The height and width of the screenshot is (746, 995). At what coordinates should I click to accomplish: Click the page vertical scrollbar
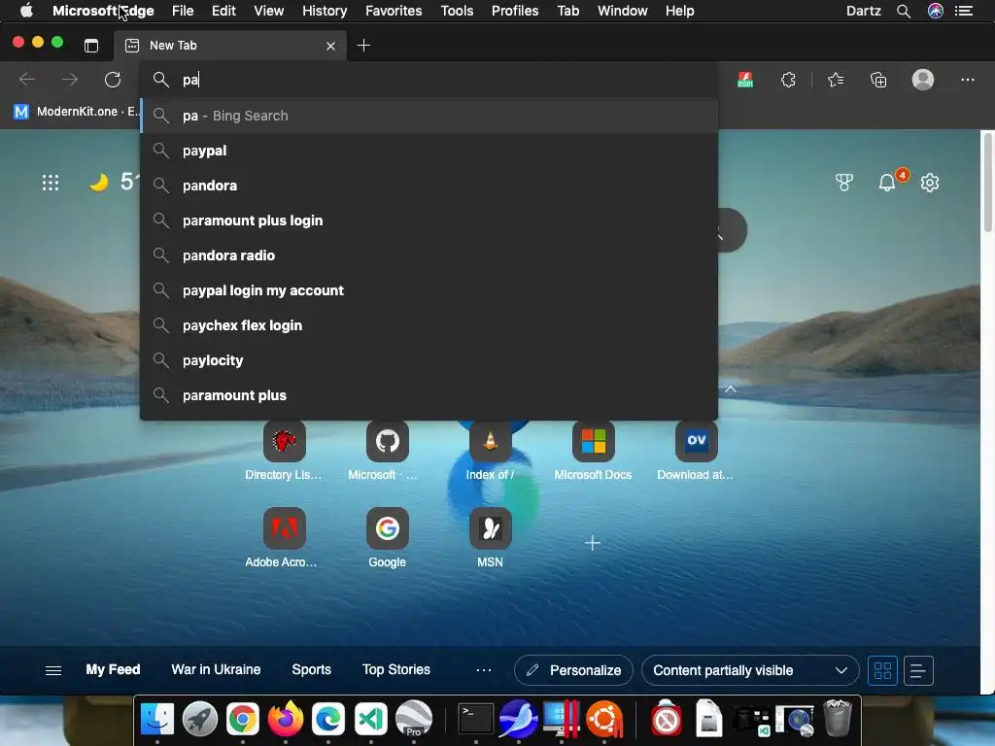tap(987, 182)
